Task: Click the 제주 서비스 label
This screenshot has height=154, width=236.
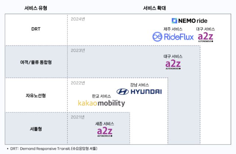Action: pos(173,29)
